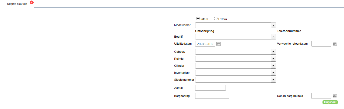Open calendar for Verwachte retourdatum
The image size is (344, 109).
(x=335, y=44)
